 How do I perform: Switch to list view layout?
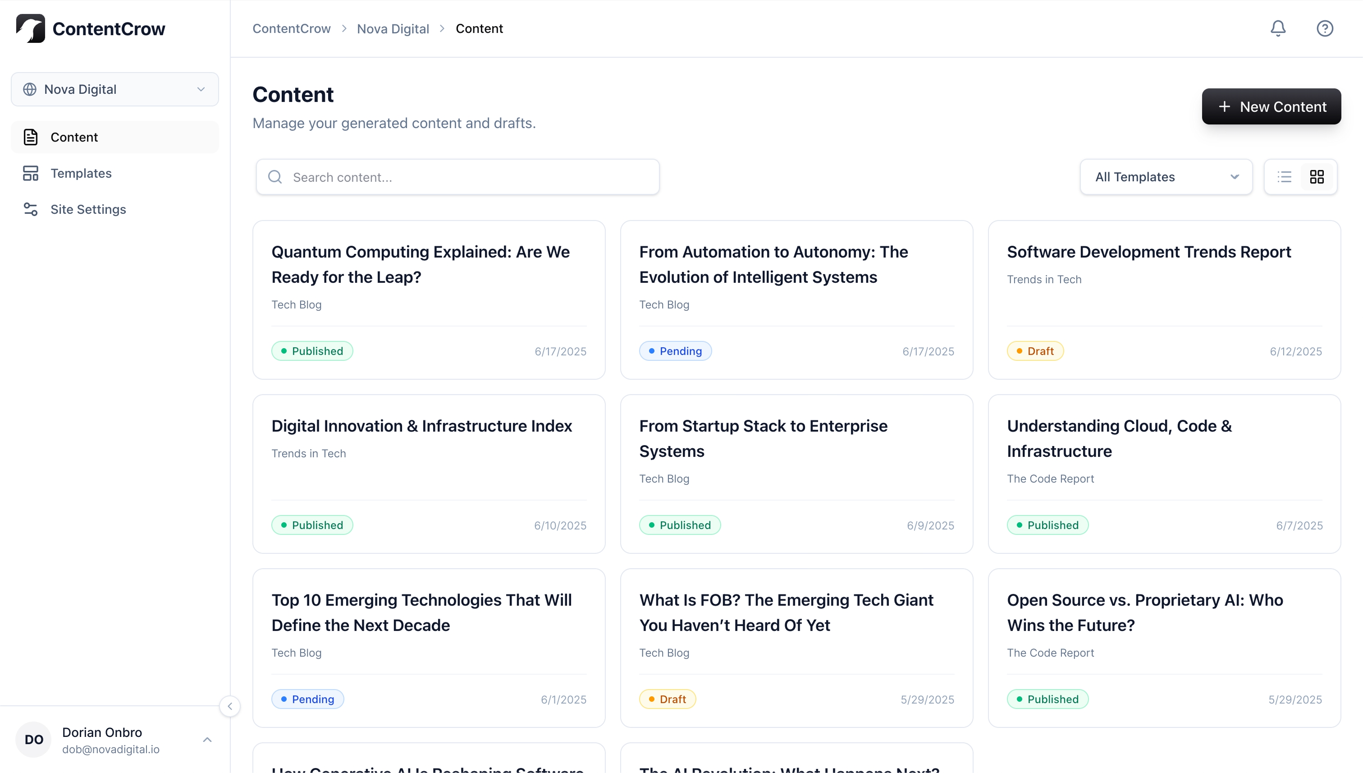click(1285, 176)
